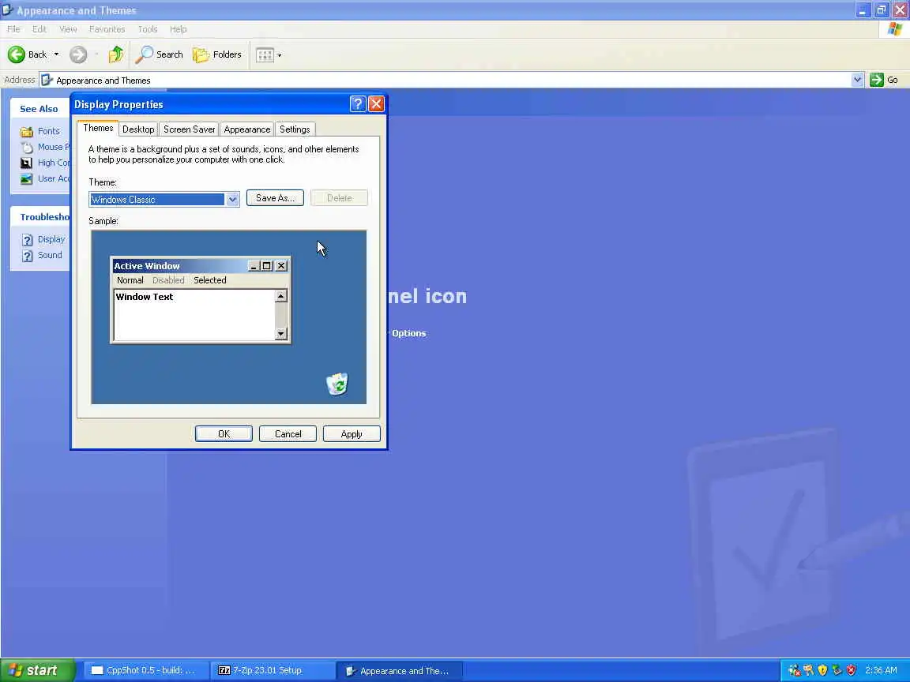Click Selected in the sample menu

tap(210, 280)
